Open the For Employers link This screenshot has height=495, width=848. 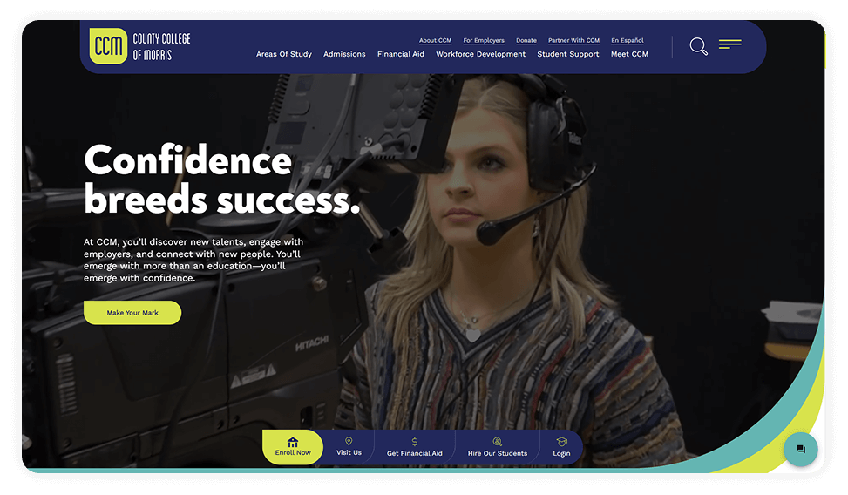tap(484, 40)
